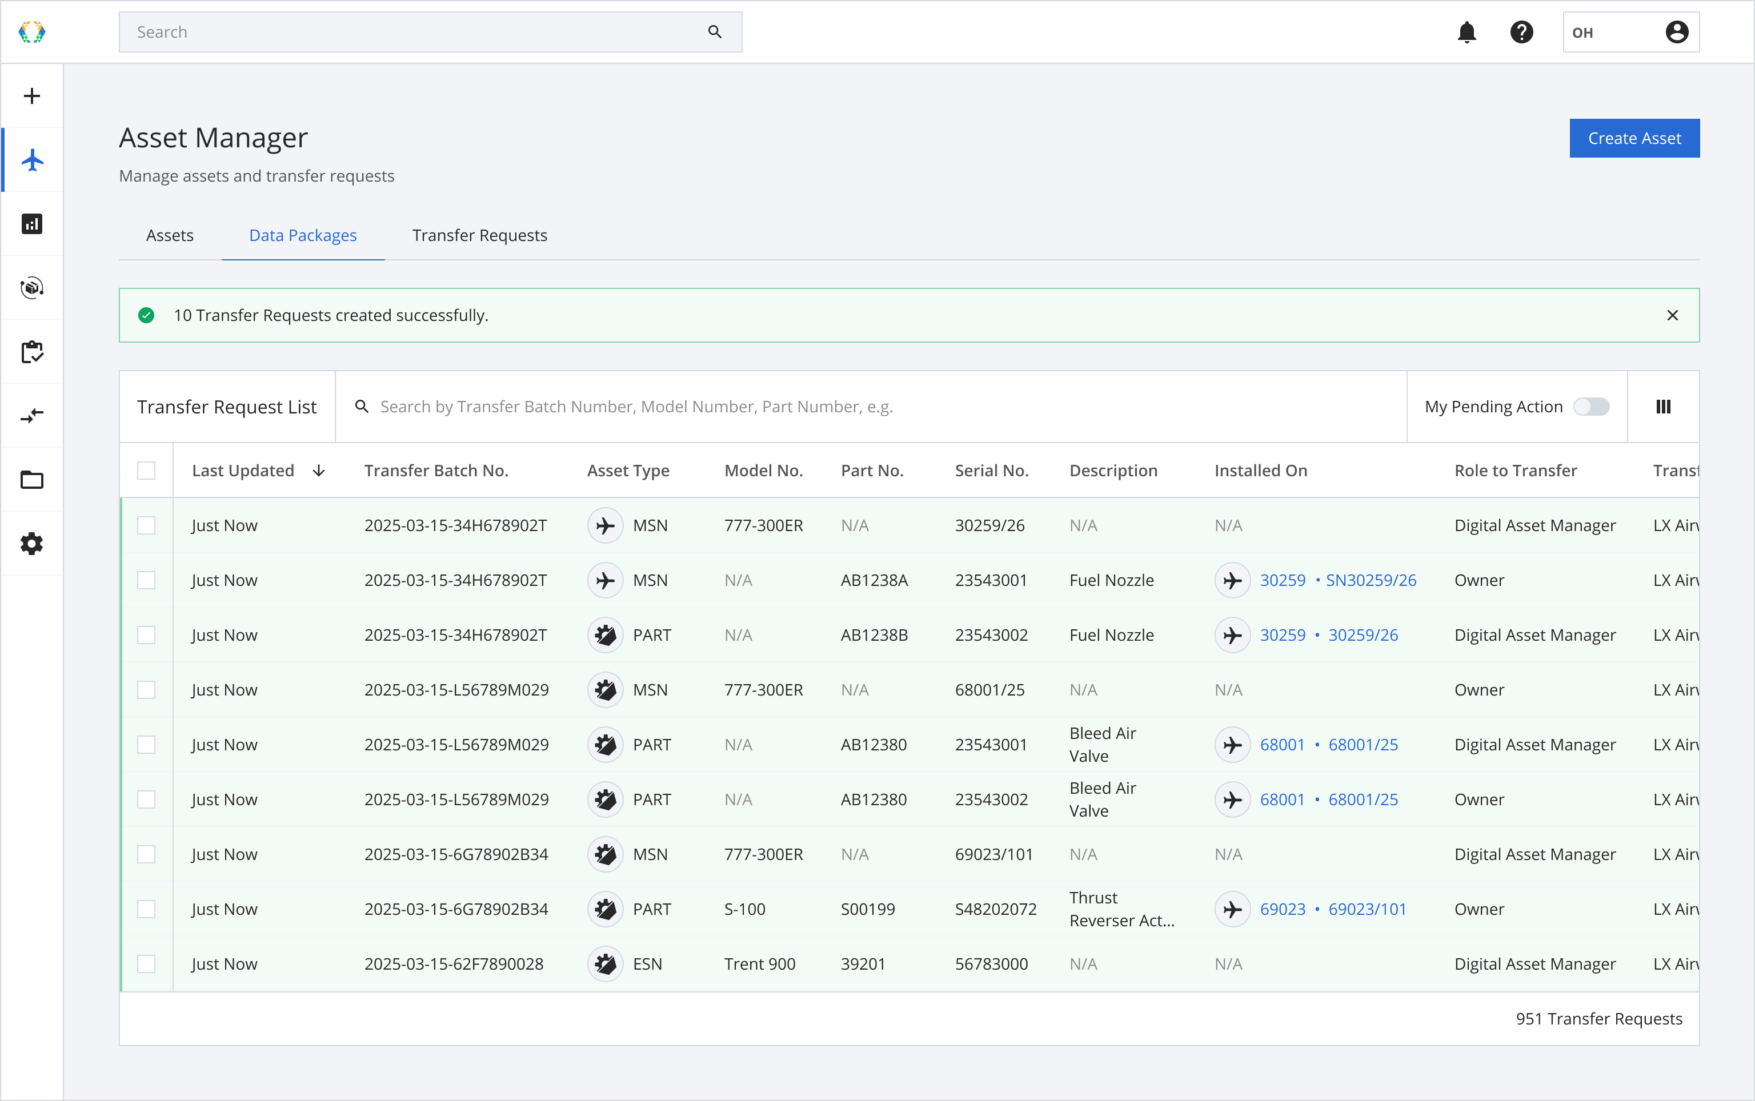1755x1101 pixels.
Task: Check the select-all header checkbox
Action: [x=146, y=471]
